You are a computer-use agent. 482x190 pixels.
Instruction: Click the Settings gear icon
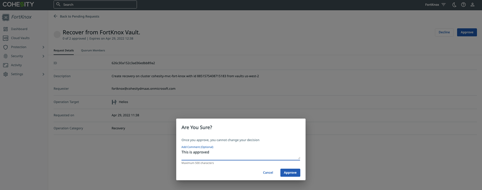coord(5,75)
